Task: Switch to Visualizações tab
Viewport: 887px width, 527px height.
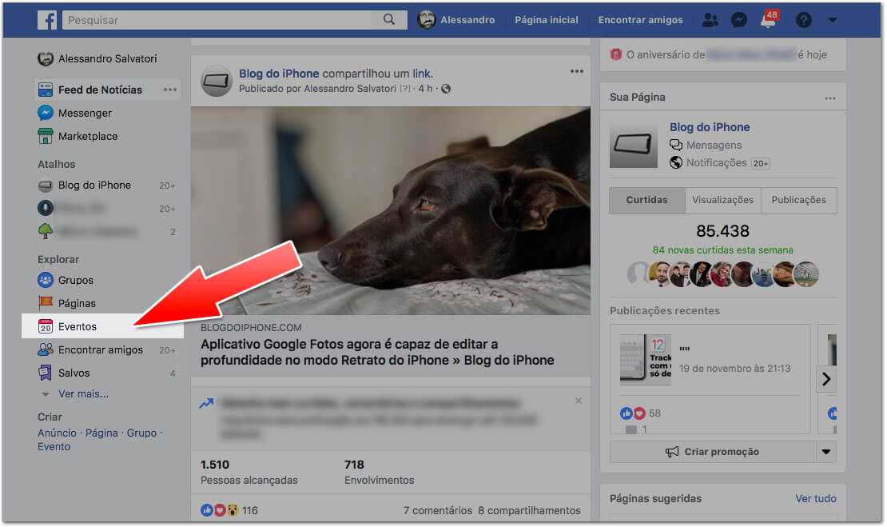Action: pos(722,200)
